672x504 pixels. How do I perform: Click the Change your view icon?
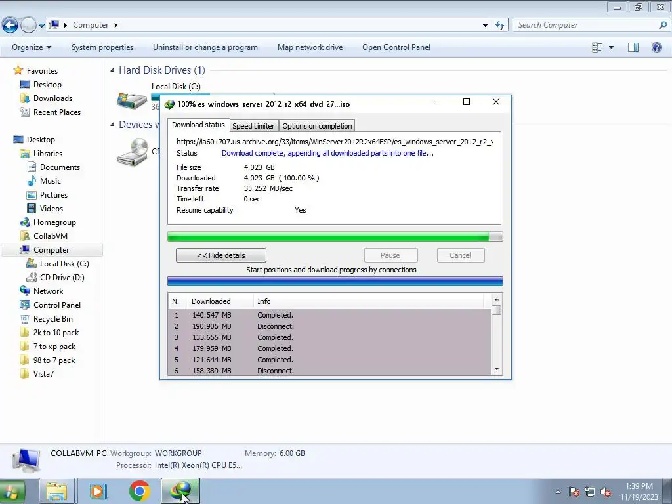[x=597, y=47]
